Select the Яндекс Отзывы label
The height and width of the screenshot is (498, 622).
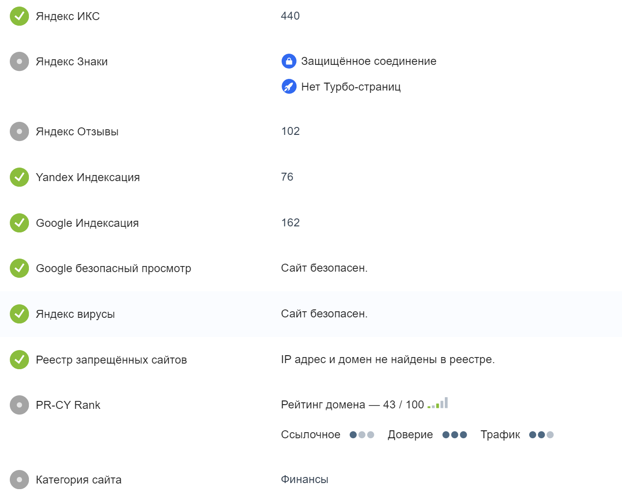77,132
